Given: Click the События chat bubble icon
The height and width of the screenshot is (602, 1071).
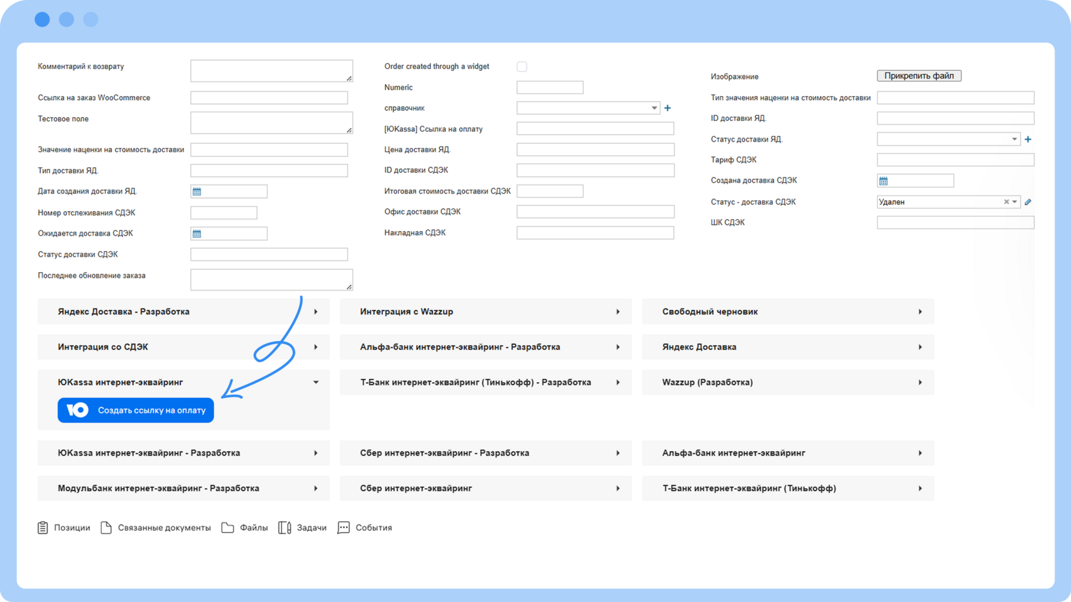Looking at the screenshot, I should click(x=344, y=527).
